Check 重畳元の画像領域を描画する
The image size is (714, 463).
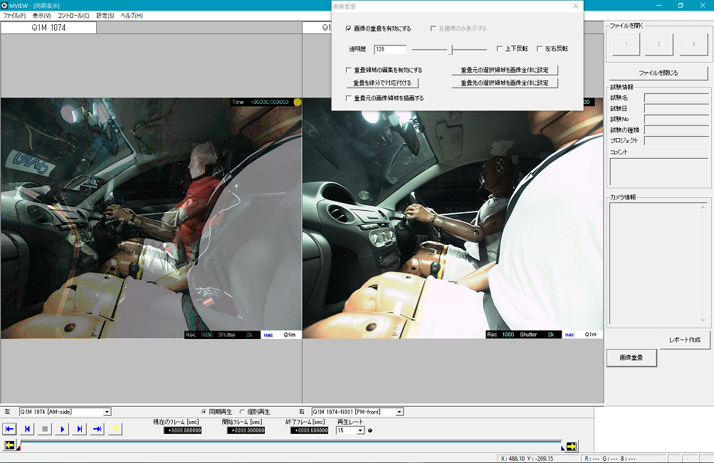[x=348, y=98]
